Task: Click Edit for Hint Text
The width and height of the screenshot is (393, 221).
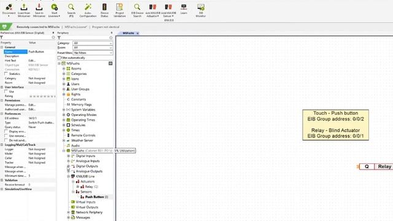Action: point(32,60)
